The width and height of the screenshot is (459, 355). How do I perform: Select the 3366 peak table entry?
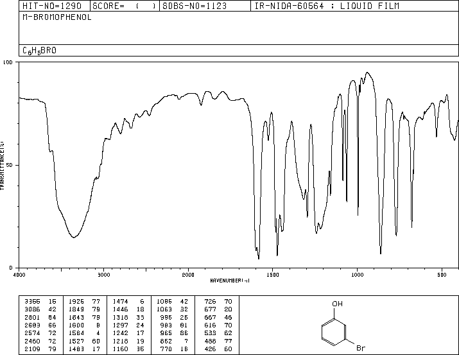coord(41,302)
